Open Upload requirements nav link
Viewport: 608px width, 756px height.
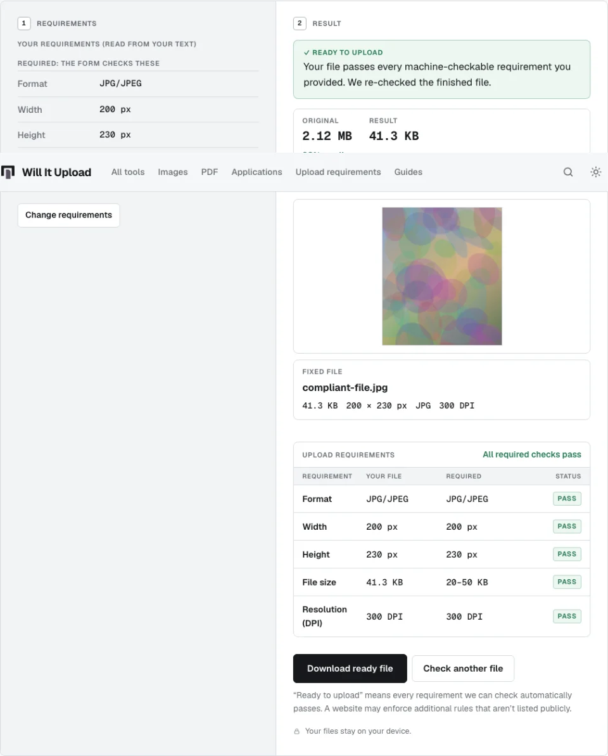(x=338, y=172)
